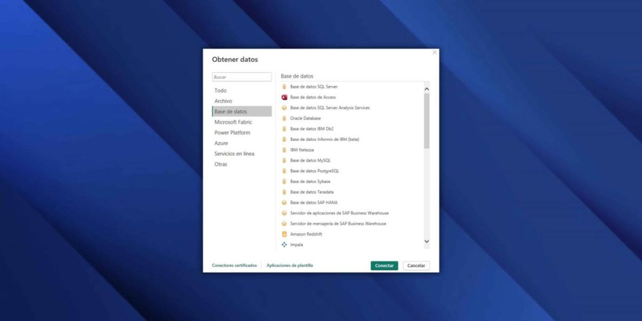642x321 pixels.
Task: Focus the Buscar search field
Action: click(x=242, y=77)
